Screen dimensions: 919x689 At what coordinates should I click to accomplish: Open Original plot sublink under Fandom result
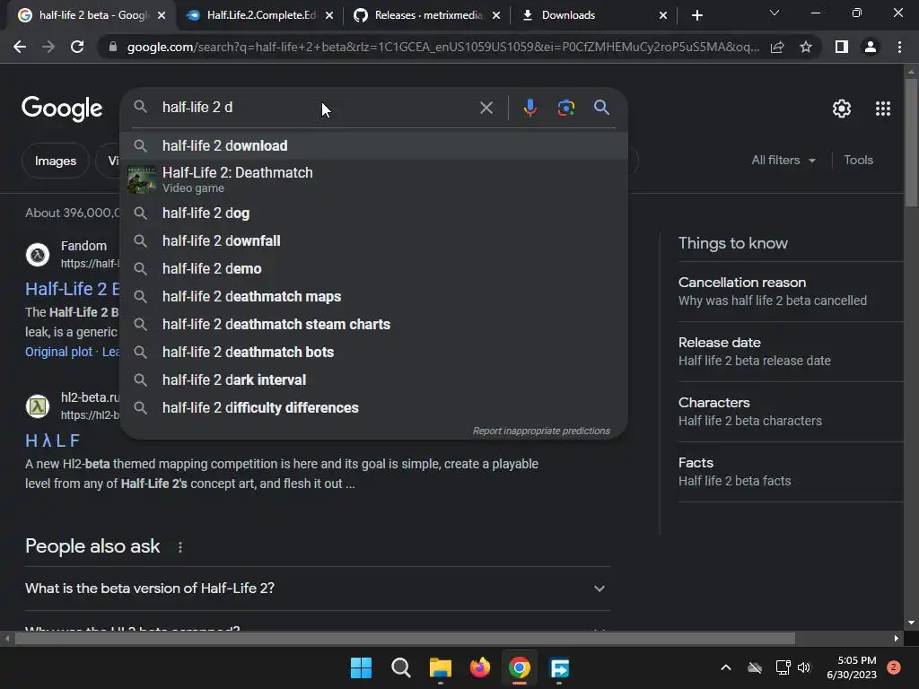[x=58, y=352]
